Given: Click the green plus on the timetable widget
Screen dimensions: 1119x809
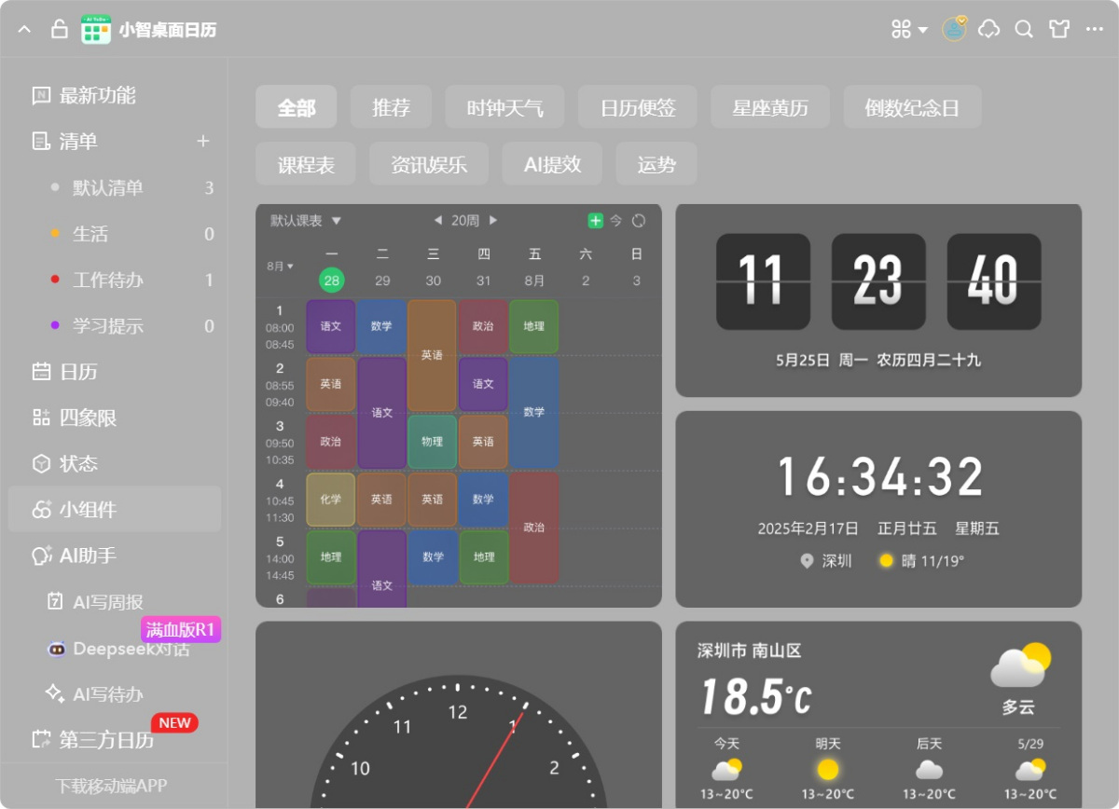Looking at the screenshot, I should tap(595, 220).
